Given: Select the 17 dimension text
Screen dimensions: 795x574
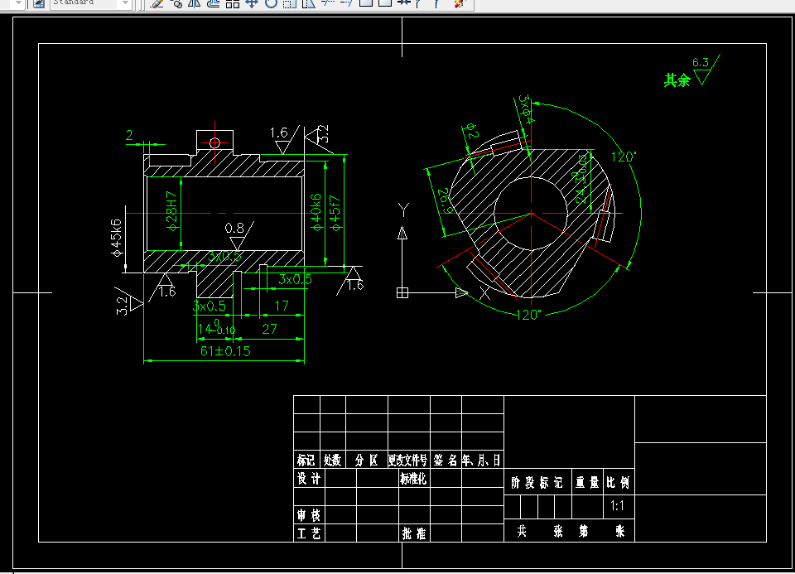Looking at the screenshot, I should click(x=282, y=306).
